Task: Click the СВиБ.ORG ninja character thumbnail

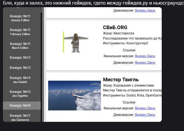Action: pyautogui.click(x=76, y=42)
